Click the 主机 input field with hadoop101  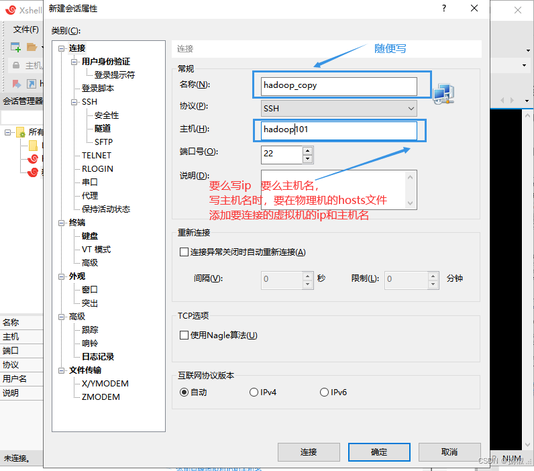point(339,130)
